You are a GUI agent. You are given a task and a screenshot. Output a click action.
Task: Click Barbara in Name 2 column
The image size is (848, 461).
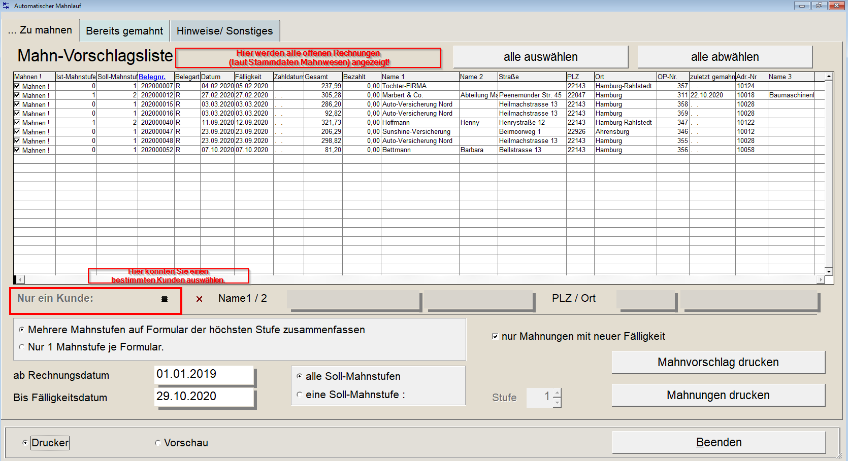pos(478,150)
